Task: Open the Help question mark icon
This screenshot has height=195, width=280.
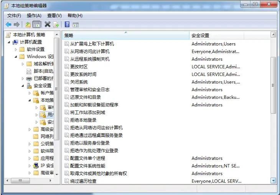Action: (x=67, y=24)
